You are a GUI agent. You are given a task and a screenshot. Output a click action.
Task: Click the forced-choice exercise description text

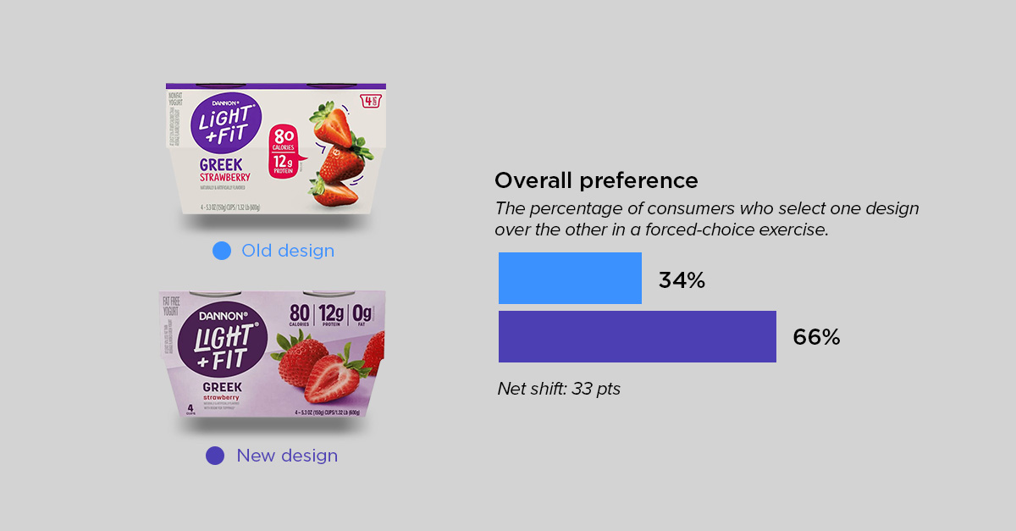[x=707, y=218]
